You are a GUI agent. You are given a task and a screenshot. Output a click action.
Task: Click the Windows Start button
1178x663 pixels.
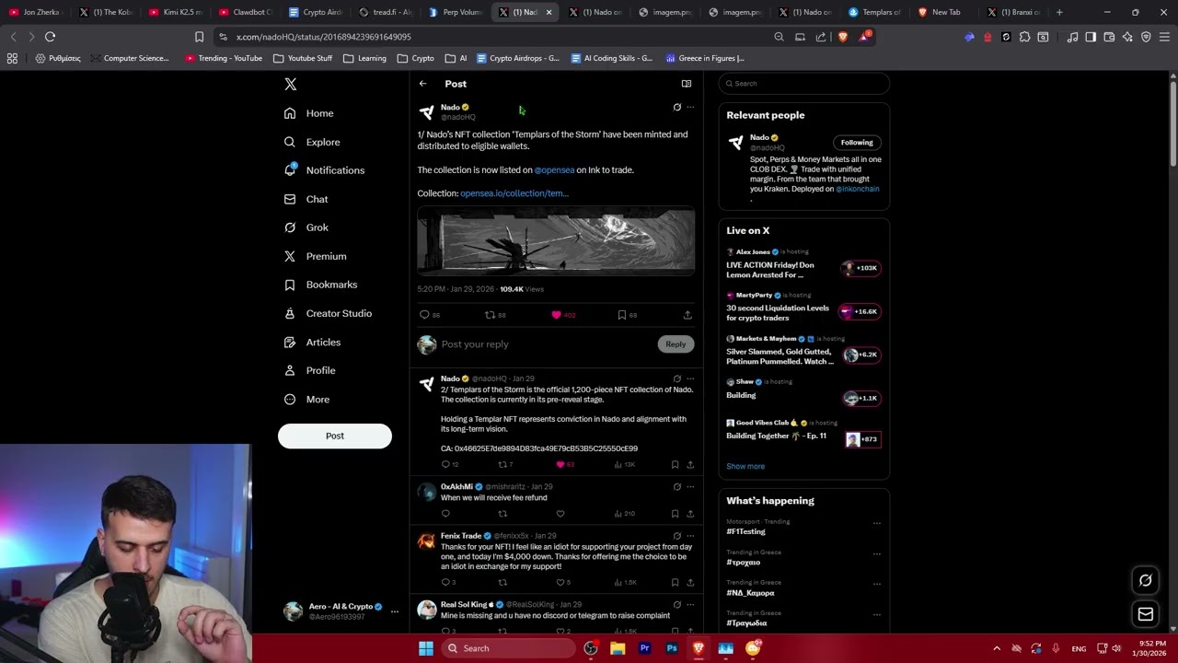[x=426, y=648]
